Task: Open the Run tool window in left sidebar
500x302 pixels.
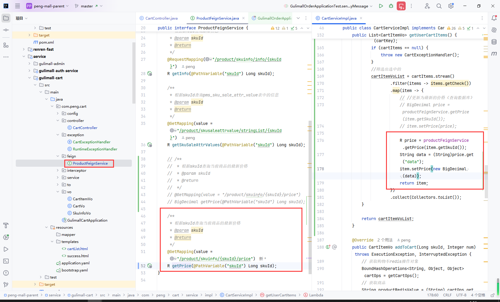Action: (x=6, y=249)
